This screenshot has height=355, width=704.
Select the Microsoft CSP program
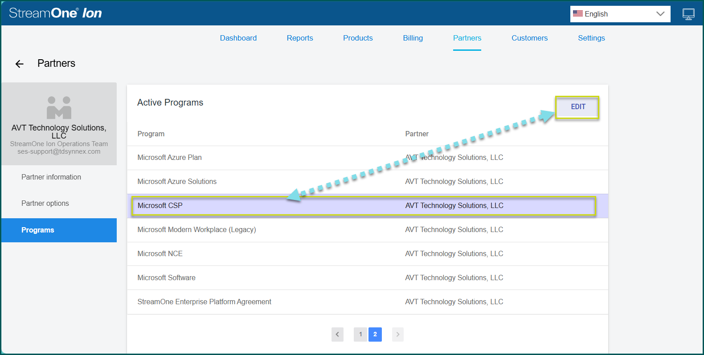click(x=368, y=206)
